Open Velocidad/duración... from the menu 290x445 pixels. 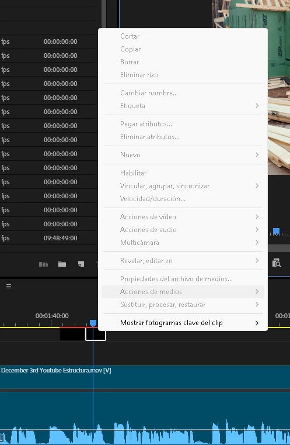click(183, 199)
